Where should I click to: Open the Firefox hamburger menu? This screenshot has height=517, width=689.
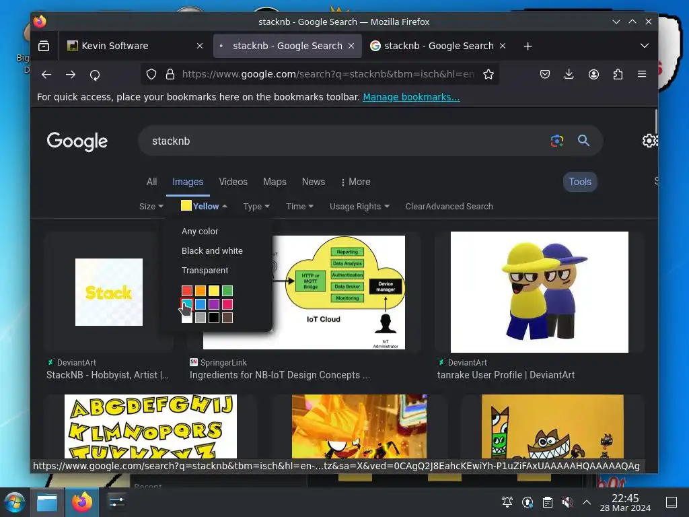tap(641, 74)
